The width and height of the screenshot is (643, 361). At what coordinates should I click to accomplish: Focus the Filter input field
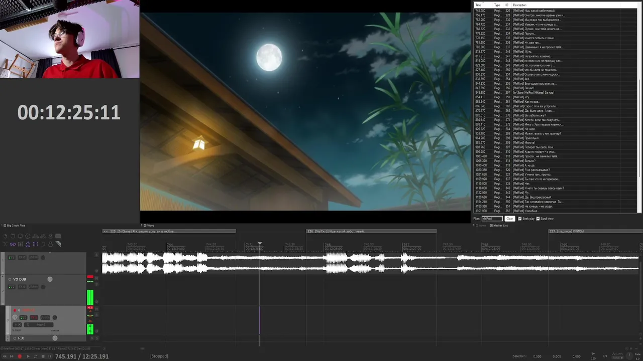[492, 219]
